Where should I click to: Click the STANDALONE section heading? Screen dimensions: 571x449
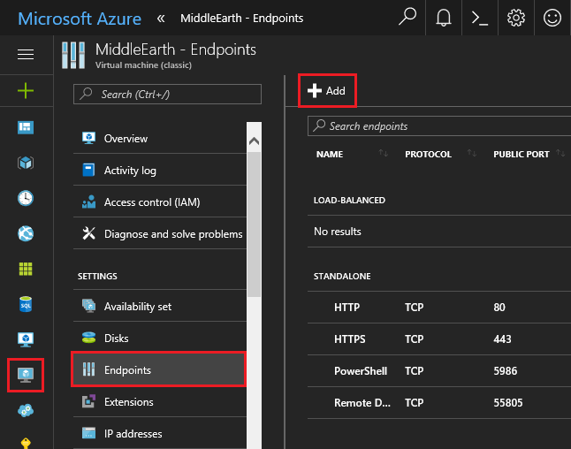point(342,277)
